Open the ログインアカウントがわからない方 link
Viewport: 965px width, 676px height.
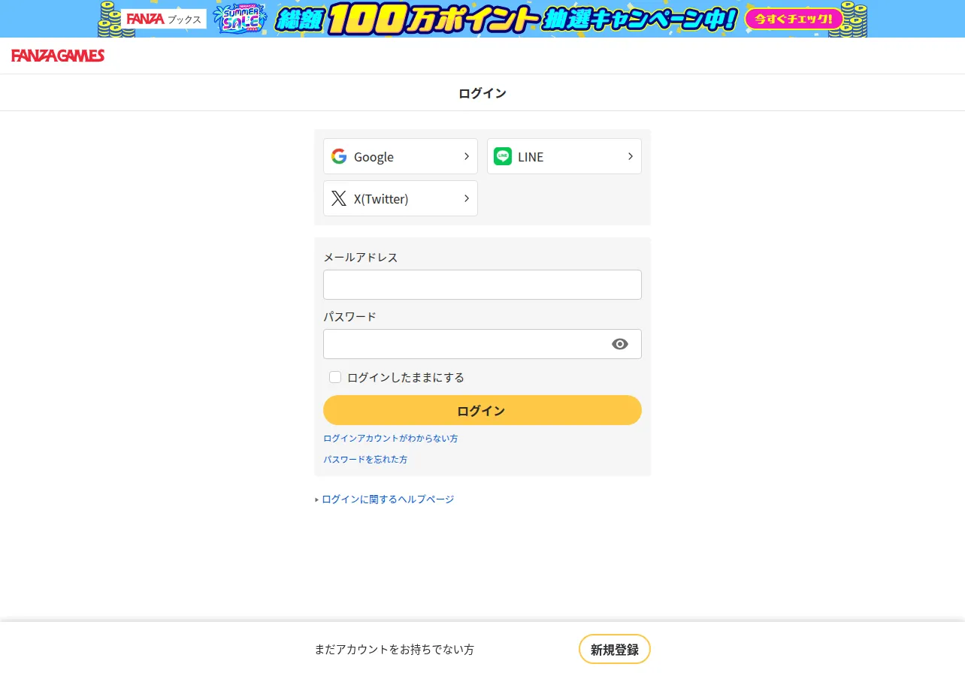click(x=391, y=438)
